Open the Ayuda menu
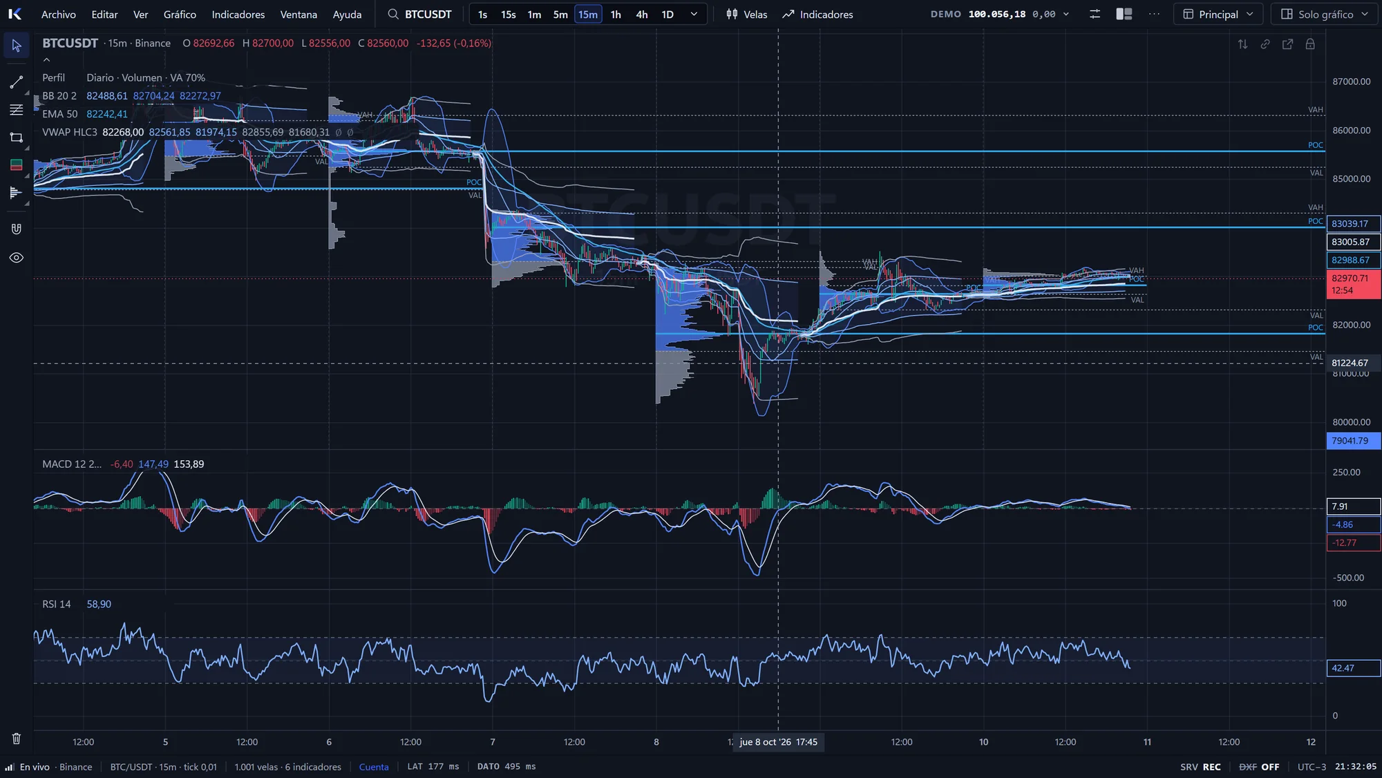Viewport: 1382px width, 778px height. [347, 15]
